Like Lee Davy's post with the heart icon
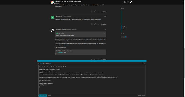Viewport: 185px width, 97px height. coord(92,24)
